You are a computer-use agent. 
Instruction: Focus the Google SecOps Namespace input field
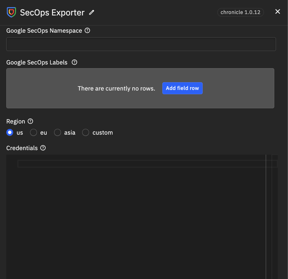(x=141, y=44)
